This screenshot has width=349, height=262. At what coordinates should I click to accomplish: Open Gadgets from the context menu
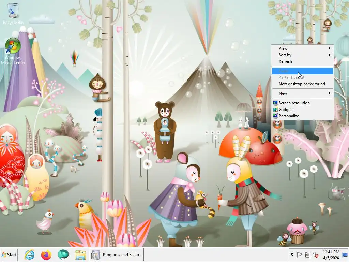click(x=302, y=110)
